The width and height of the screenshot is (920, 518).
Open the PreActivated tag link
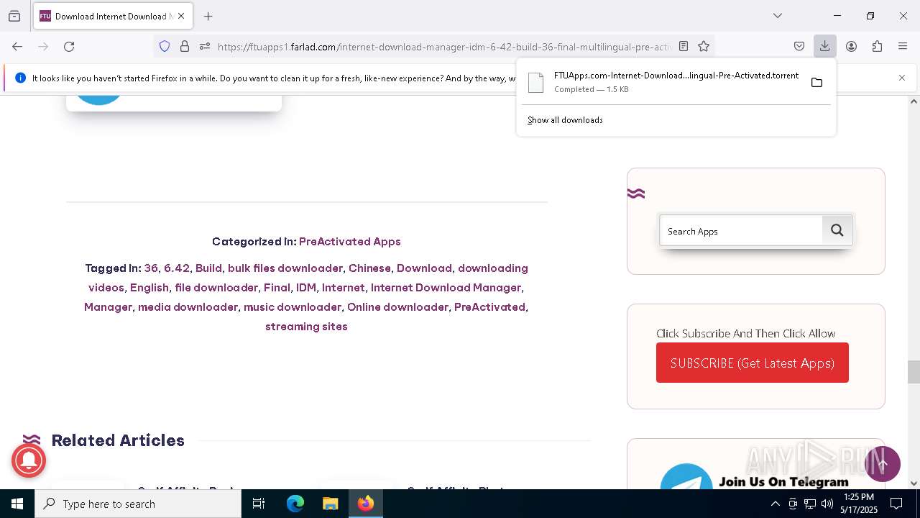click(489, 307)
